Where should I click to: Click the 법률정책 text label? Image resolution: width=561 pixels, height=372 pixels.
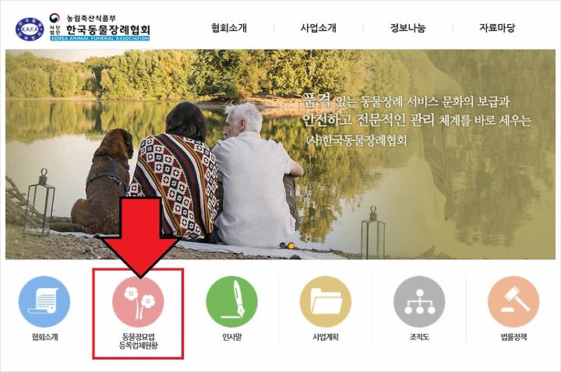[x=513, y=337]
